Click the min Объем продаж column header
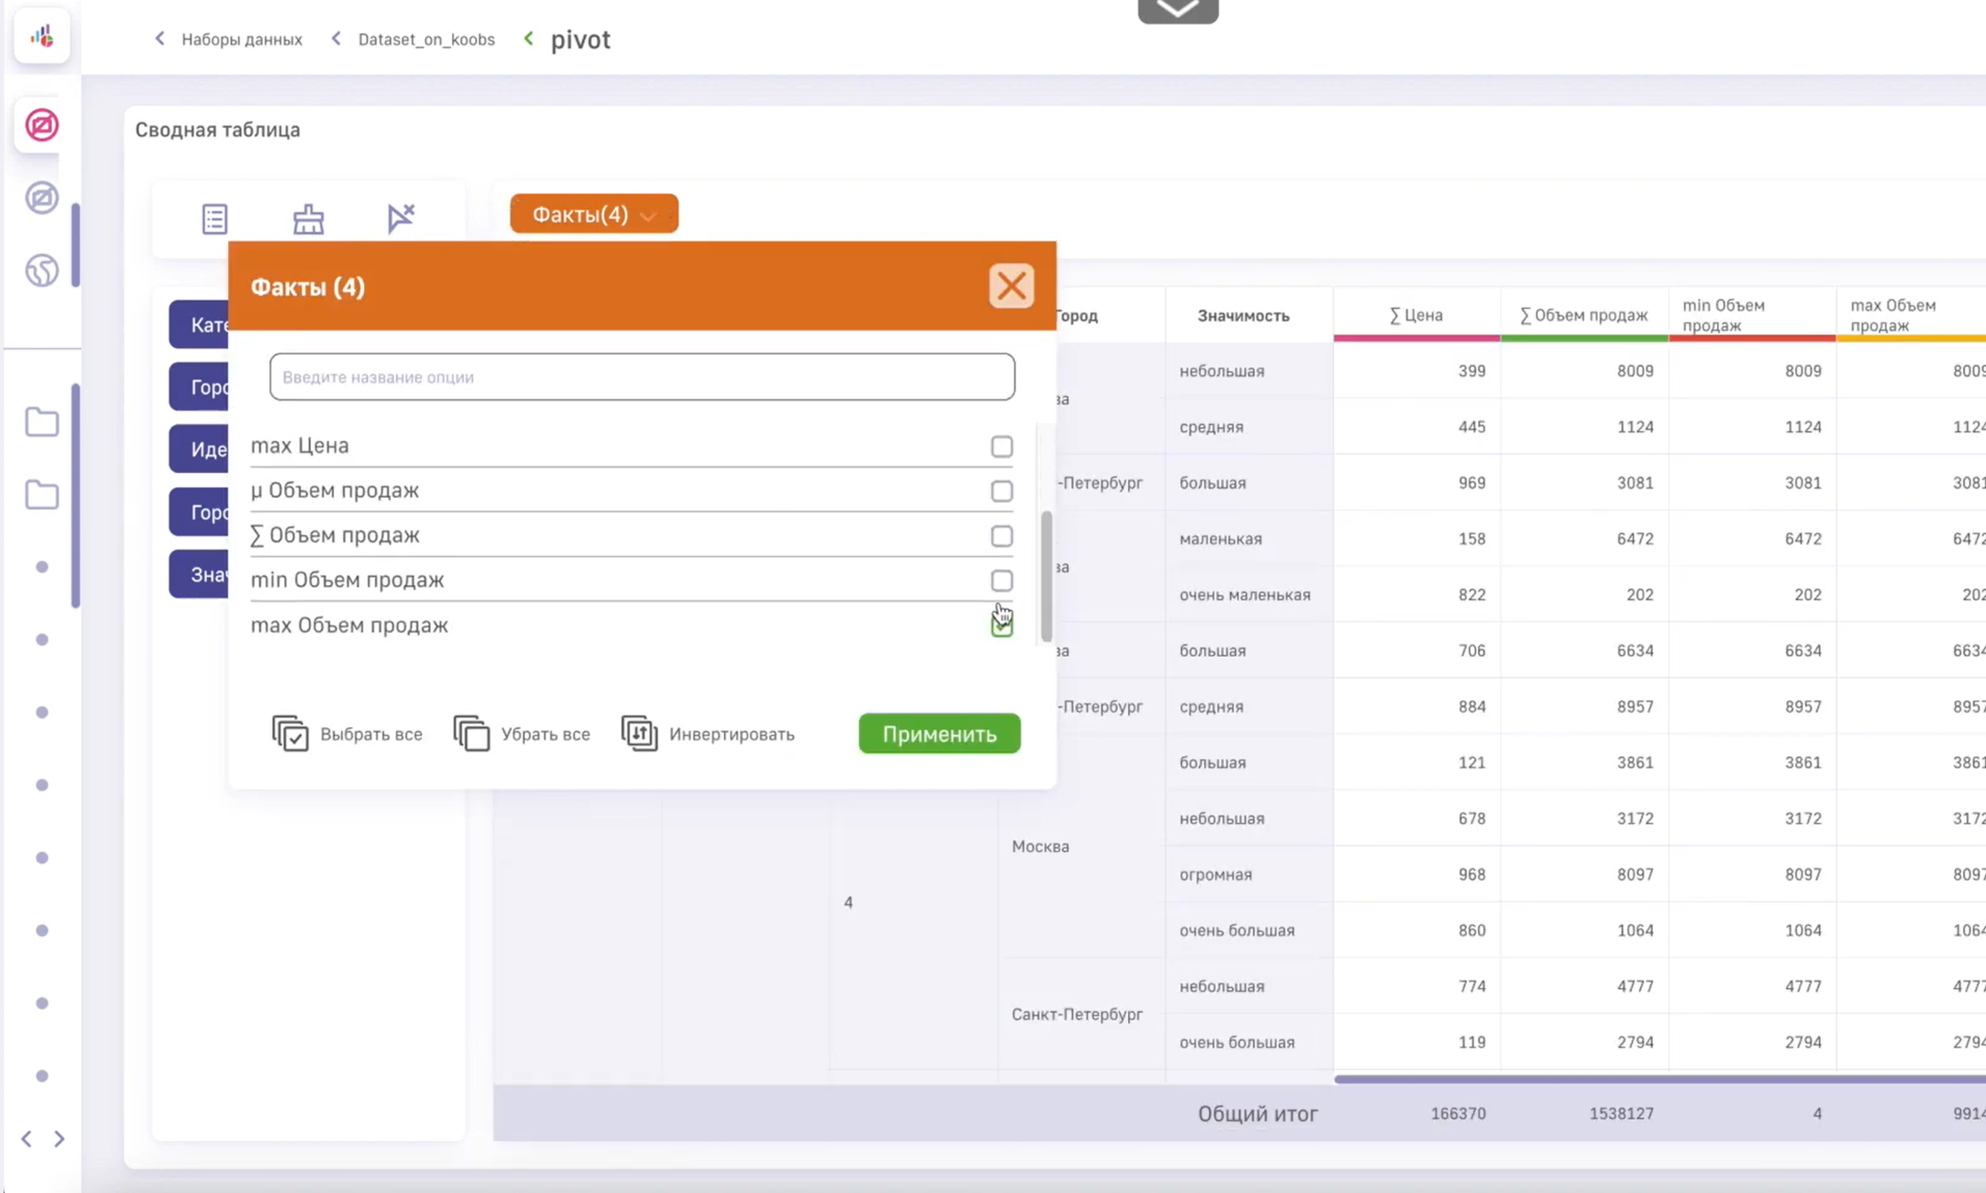1986x1193 pixels. [1752, 315]
